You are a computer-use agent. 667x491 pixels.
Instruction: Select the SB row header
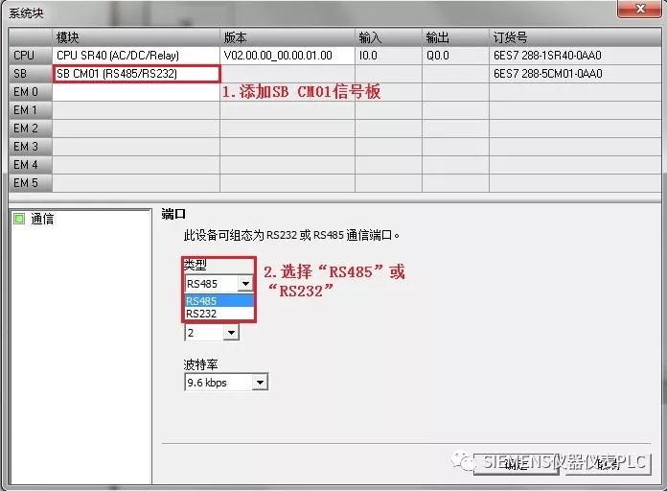[31, 74]
